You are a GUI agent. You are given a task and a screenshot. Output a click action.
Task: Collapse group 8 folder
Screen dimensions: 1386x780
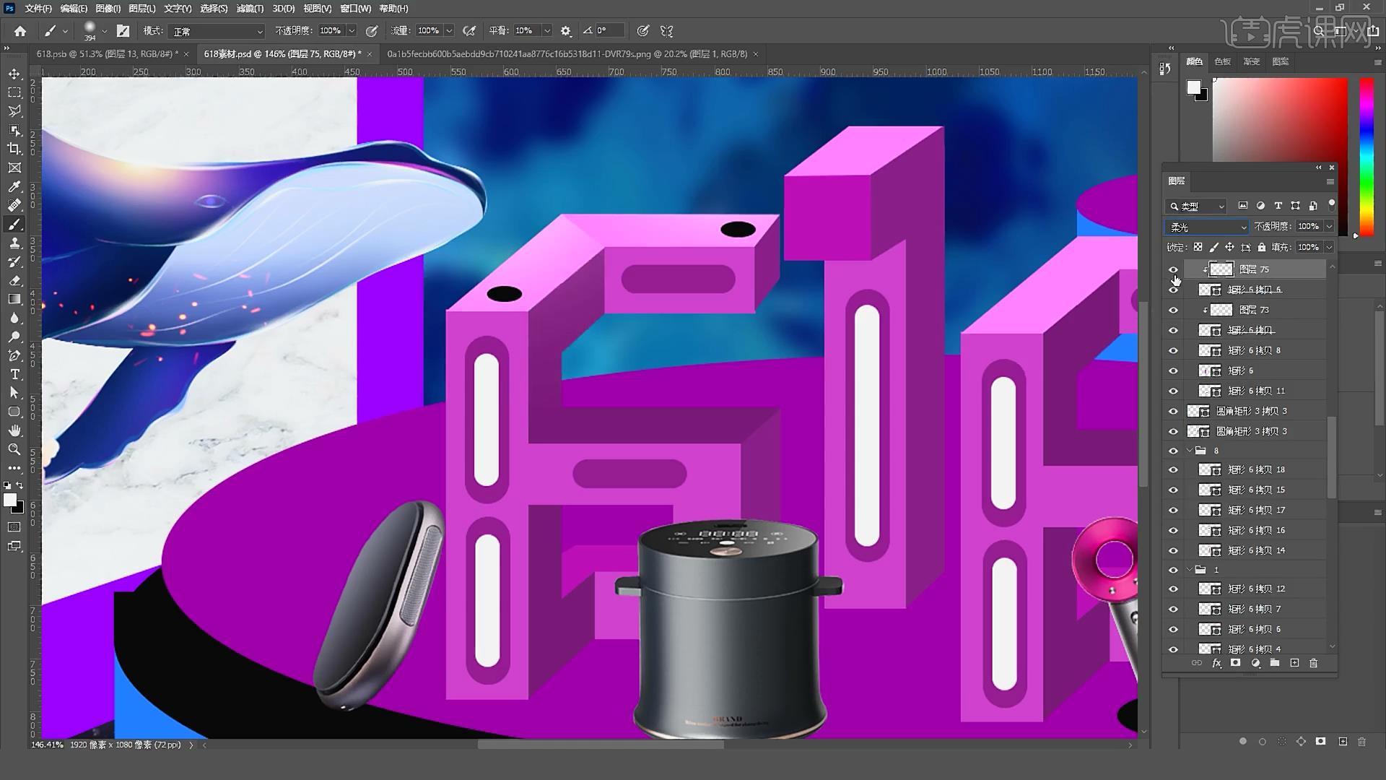1190,451
